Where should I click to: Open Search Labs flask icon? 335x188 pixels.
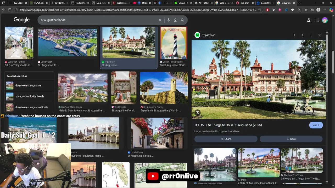(x=309, y=20)
